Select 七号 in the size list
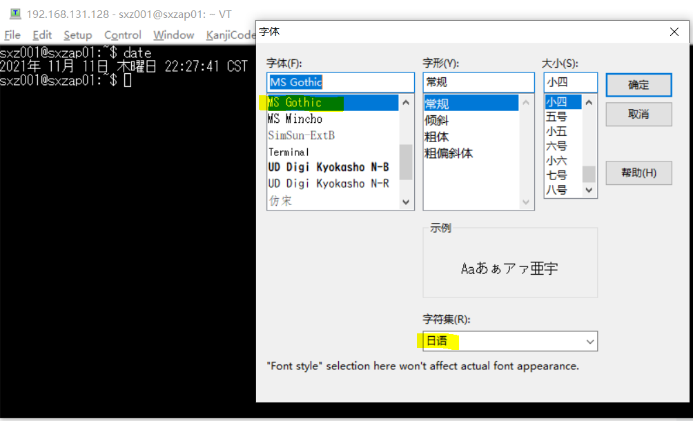The width and height of the screenshot is (693, 421). point(563,175)
